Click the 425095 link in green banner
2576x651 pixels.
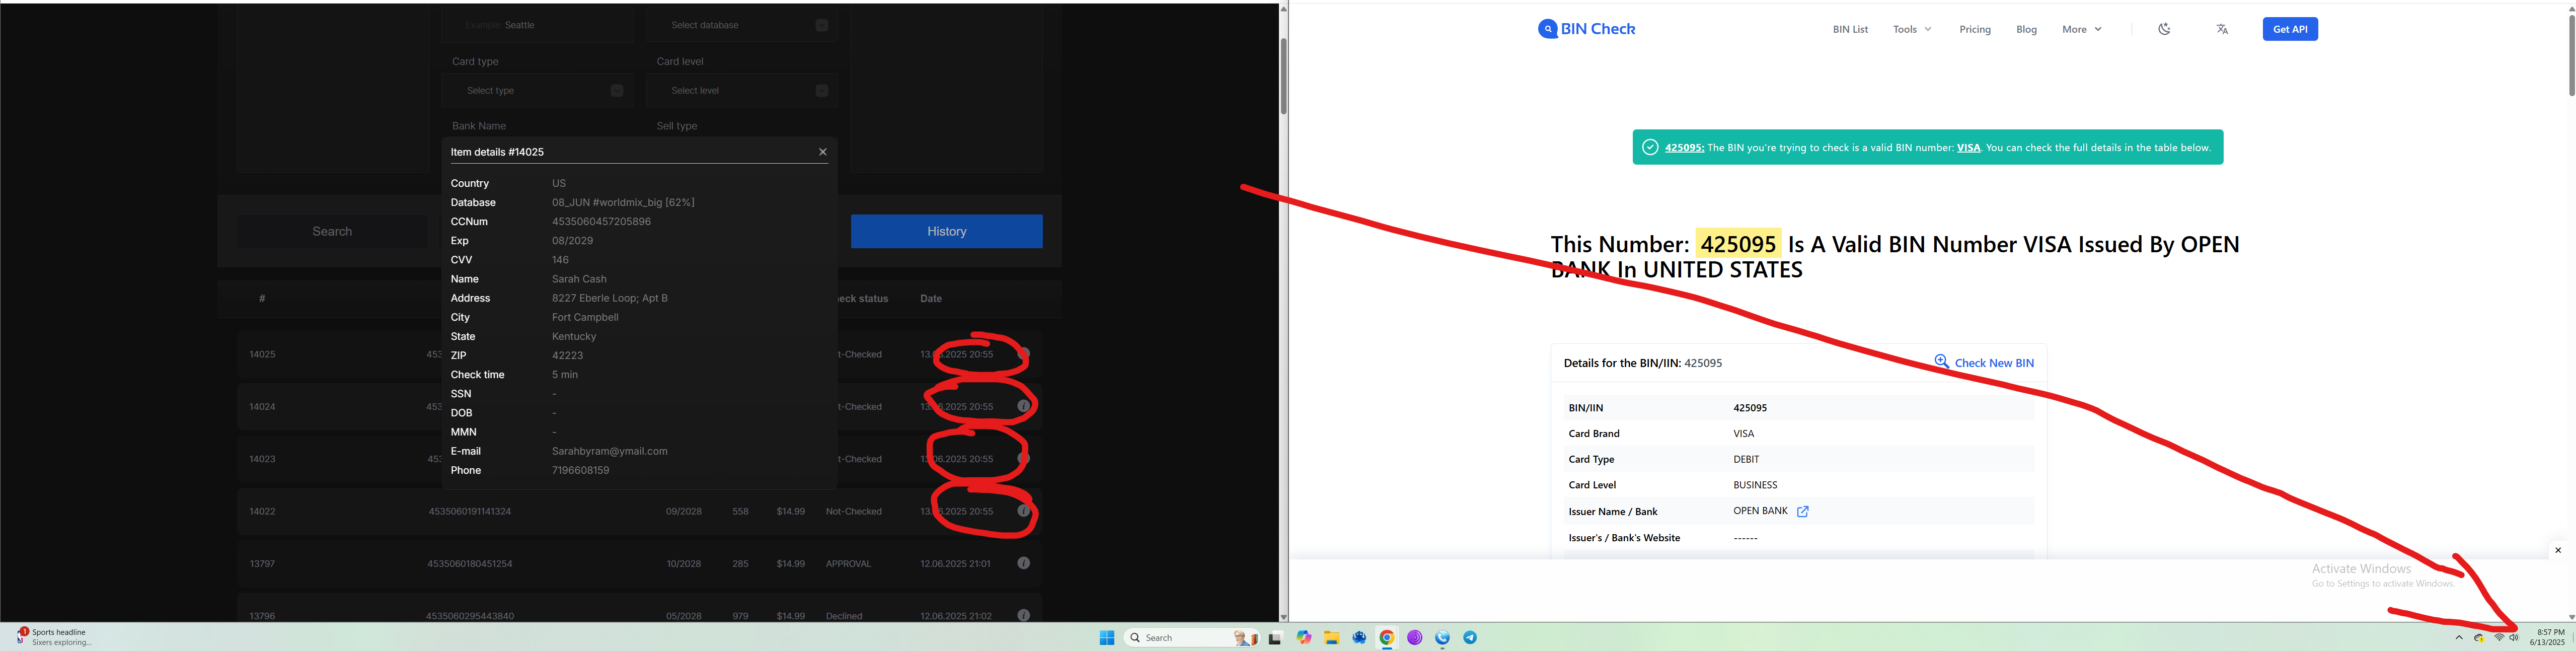[x=1684, y=147]
